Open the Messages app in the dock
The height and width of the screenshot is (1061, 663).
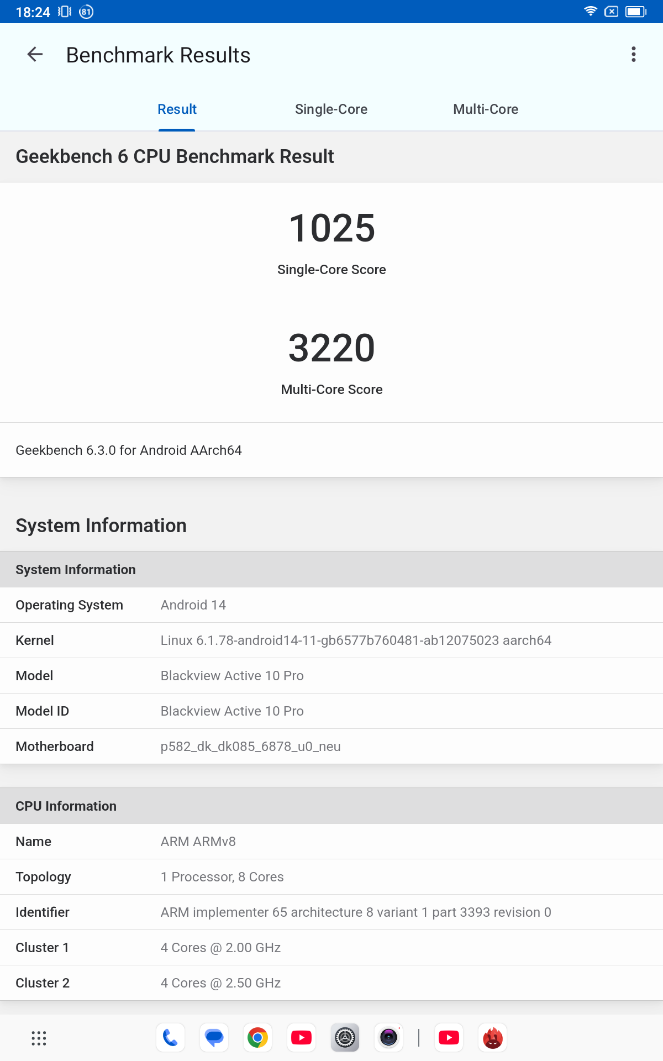tap(214, 1038)
